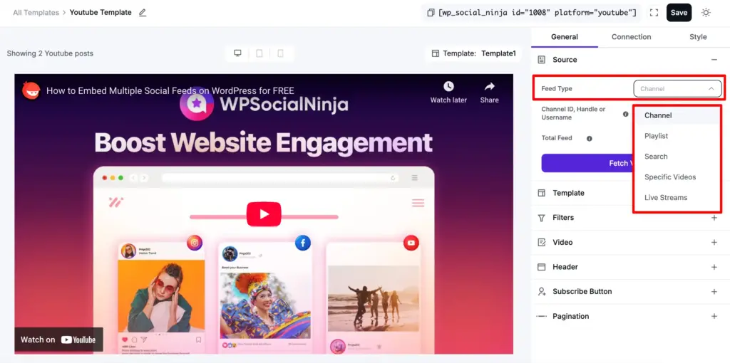Viewport: 730px width, 363px height.
Task: Switch to the Connection tab
Action: [x=632, y=37]
